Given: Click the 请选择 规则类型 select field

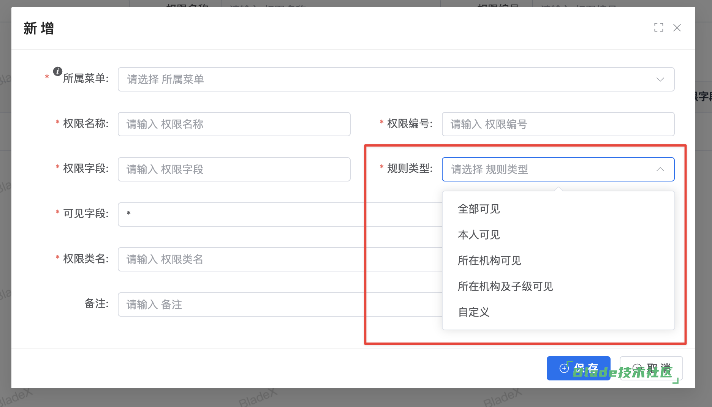Looking at the screenshot, I should coord(547,169).
